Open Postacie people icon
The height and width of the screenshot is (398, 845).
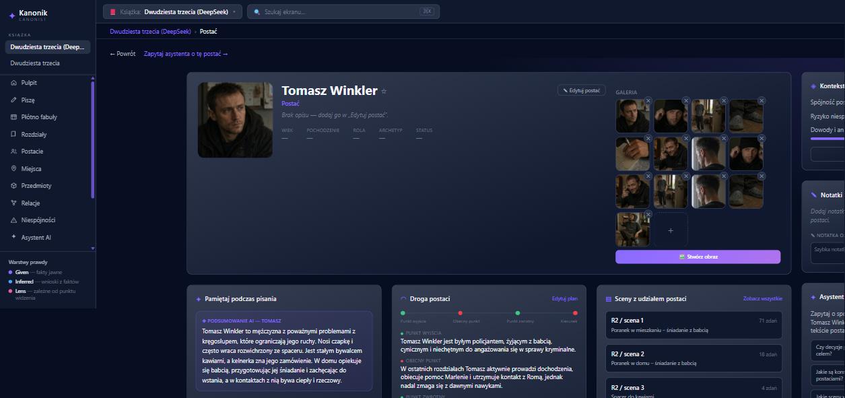[x=13, y=152]
